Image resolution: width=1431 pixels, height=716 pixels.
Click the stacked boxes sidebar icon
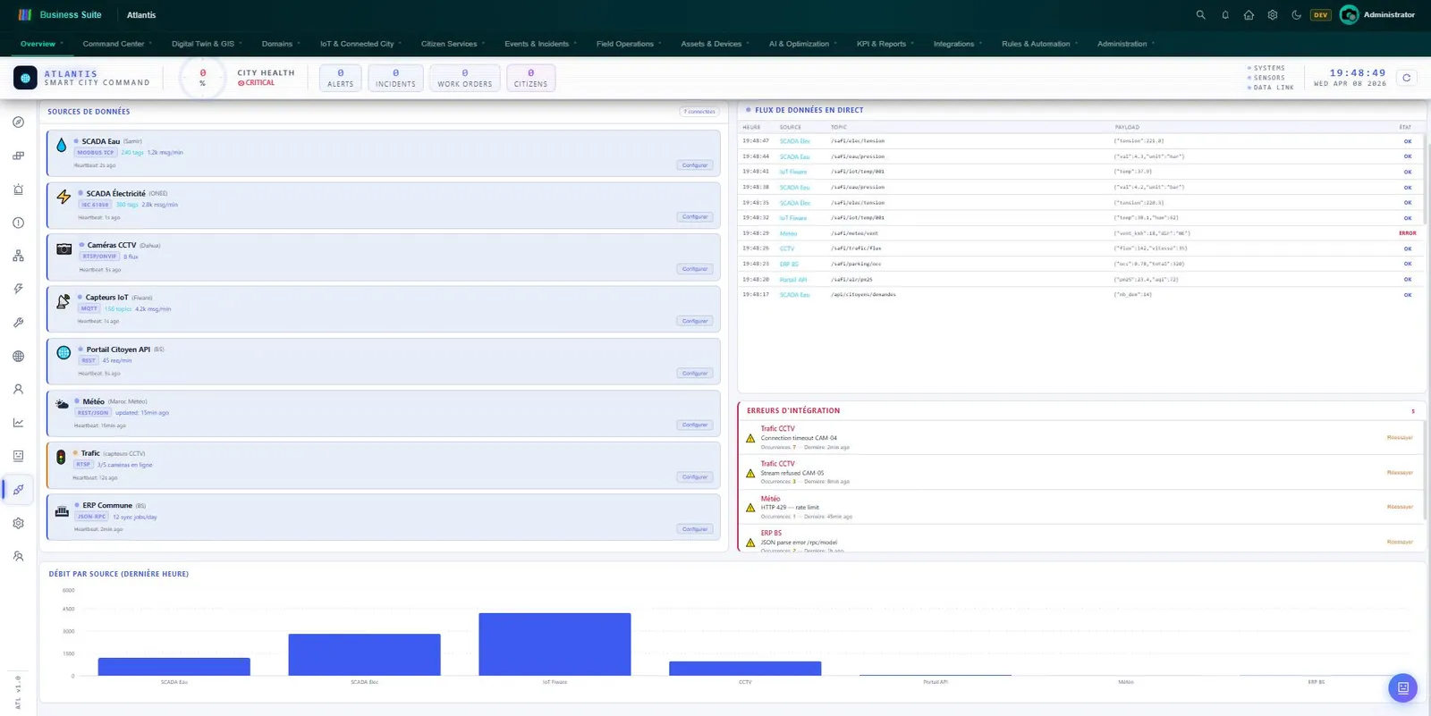(18, 156)
